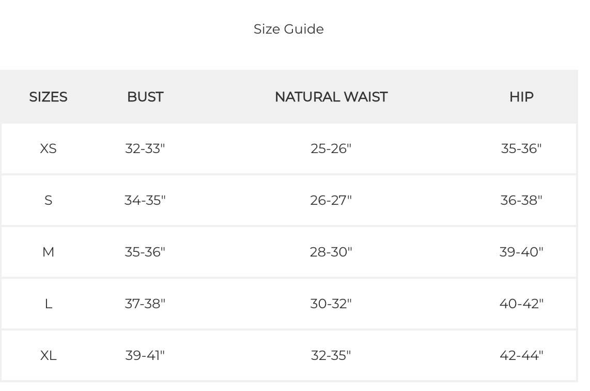The image size is (590, 391).
Task: Click the M size row label
Action: point(48,252)
